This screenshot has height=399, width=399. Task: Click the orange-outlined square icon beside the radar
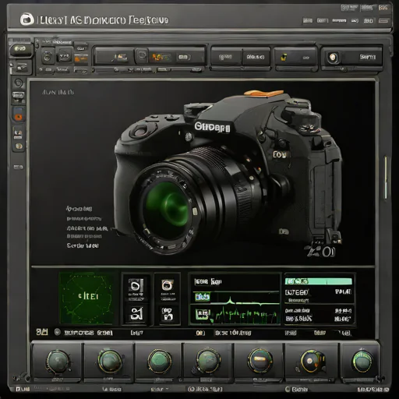click(x=168, y=285)
